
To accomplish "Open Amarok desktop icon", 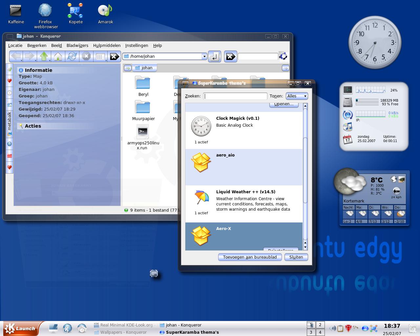I will (x=105, y=14).
